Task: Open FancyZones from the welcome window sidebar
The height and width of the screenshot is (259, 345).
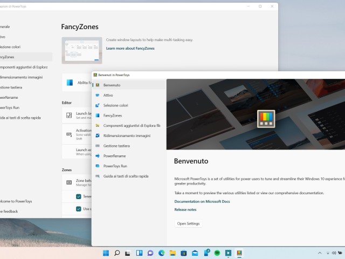Action: [x=112, y=115]
